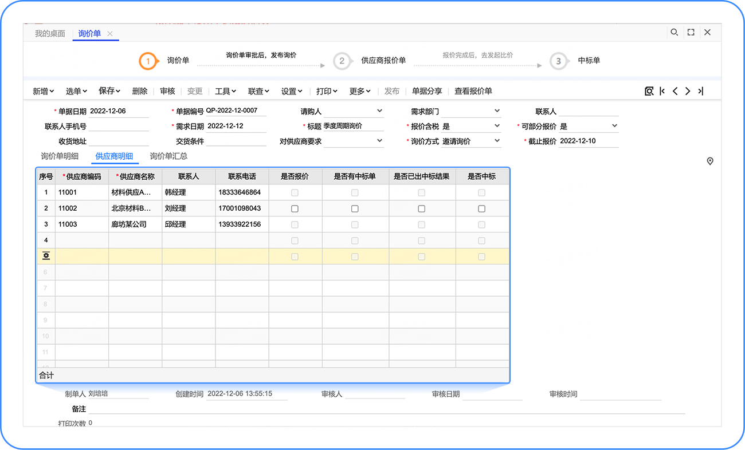This screenshot has width=745, height=450.
Task: Click the search magnifier icon in top bar
Action: click(x=675, y=33)
